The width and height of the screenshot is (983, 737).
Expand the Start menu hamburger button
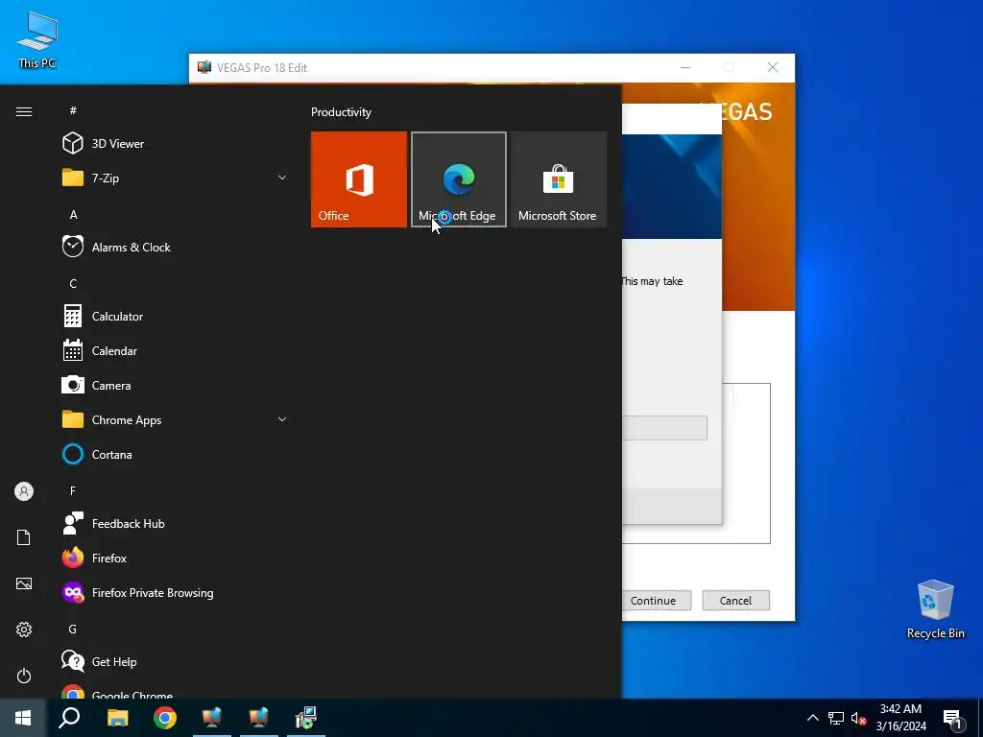tap(24, 111)
